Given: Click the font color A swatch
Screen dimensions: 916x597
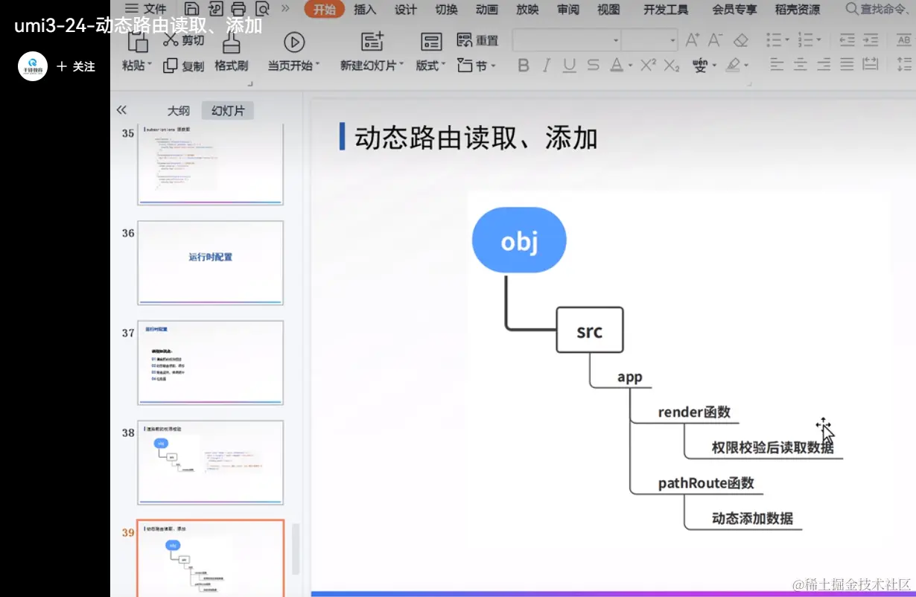Looking at the screenshot, I should pos(617,66).
